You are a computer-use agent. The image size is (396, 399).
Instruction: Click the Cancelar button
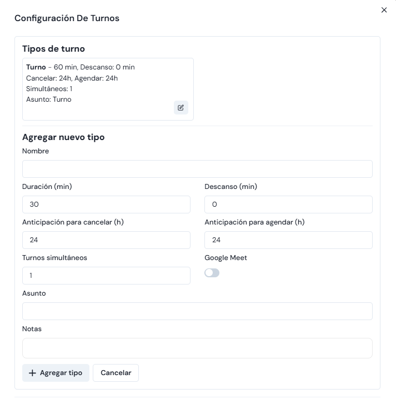pyautogui.click(x=116, y=373)
